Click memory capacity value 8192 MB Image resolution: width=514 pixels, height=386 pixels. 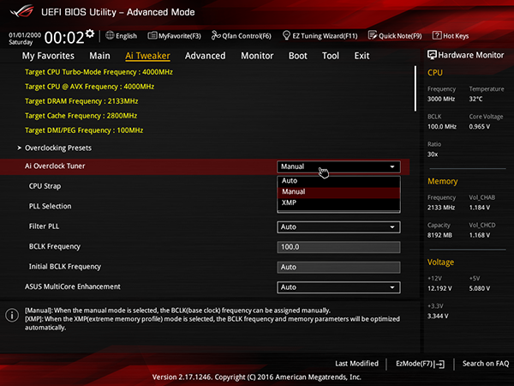pyautogui.click(x=439, y=235)
